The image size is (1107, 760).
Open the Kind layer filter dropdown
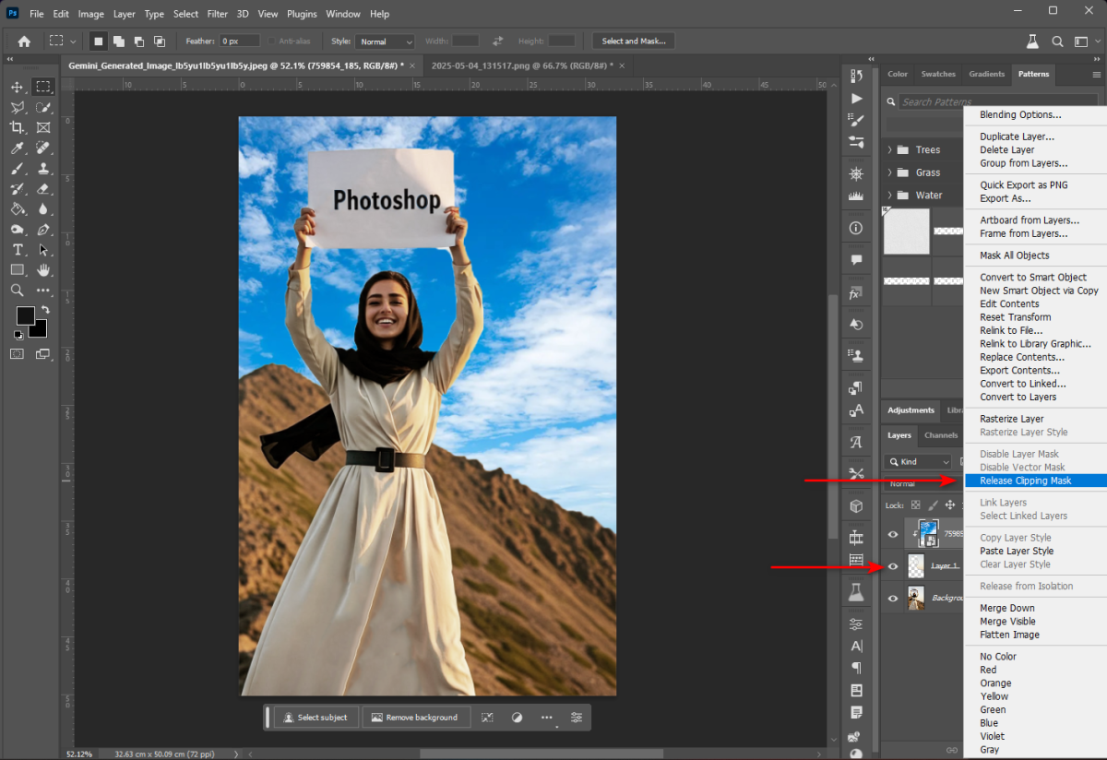coord(918,461)
